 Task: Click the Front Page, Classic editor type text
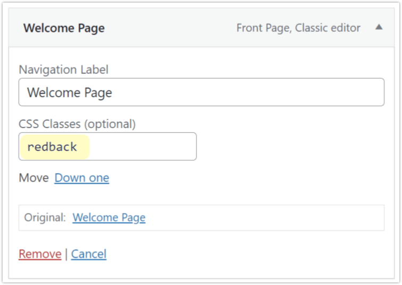tap(298, 28)
